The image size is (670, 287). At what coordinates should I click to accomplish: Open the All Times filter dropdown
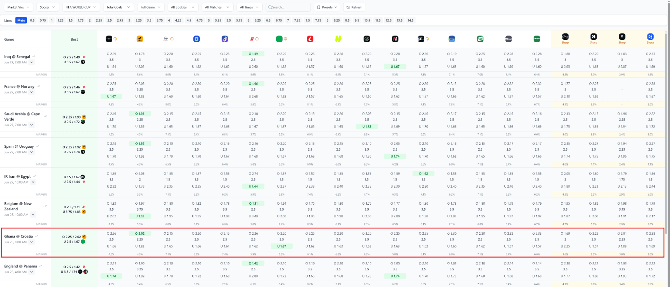249,7
